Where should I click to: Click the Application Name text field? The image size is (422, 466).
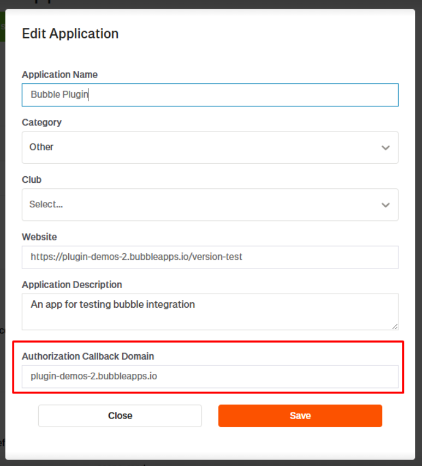point(210,95)
